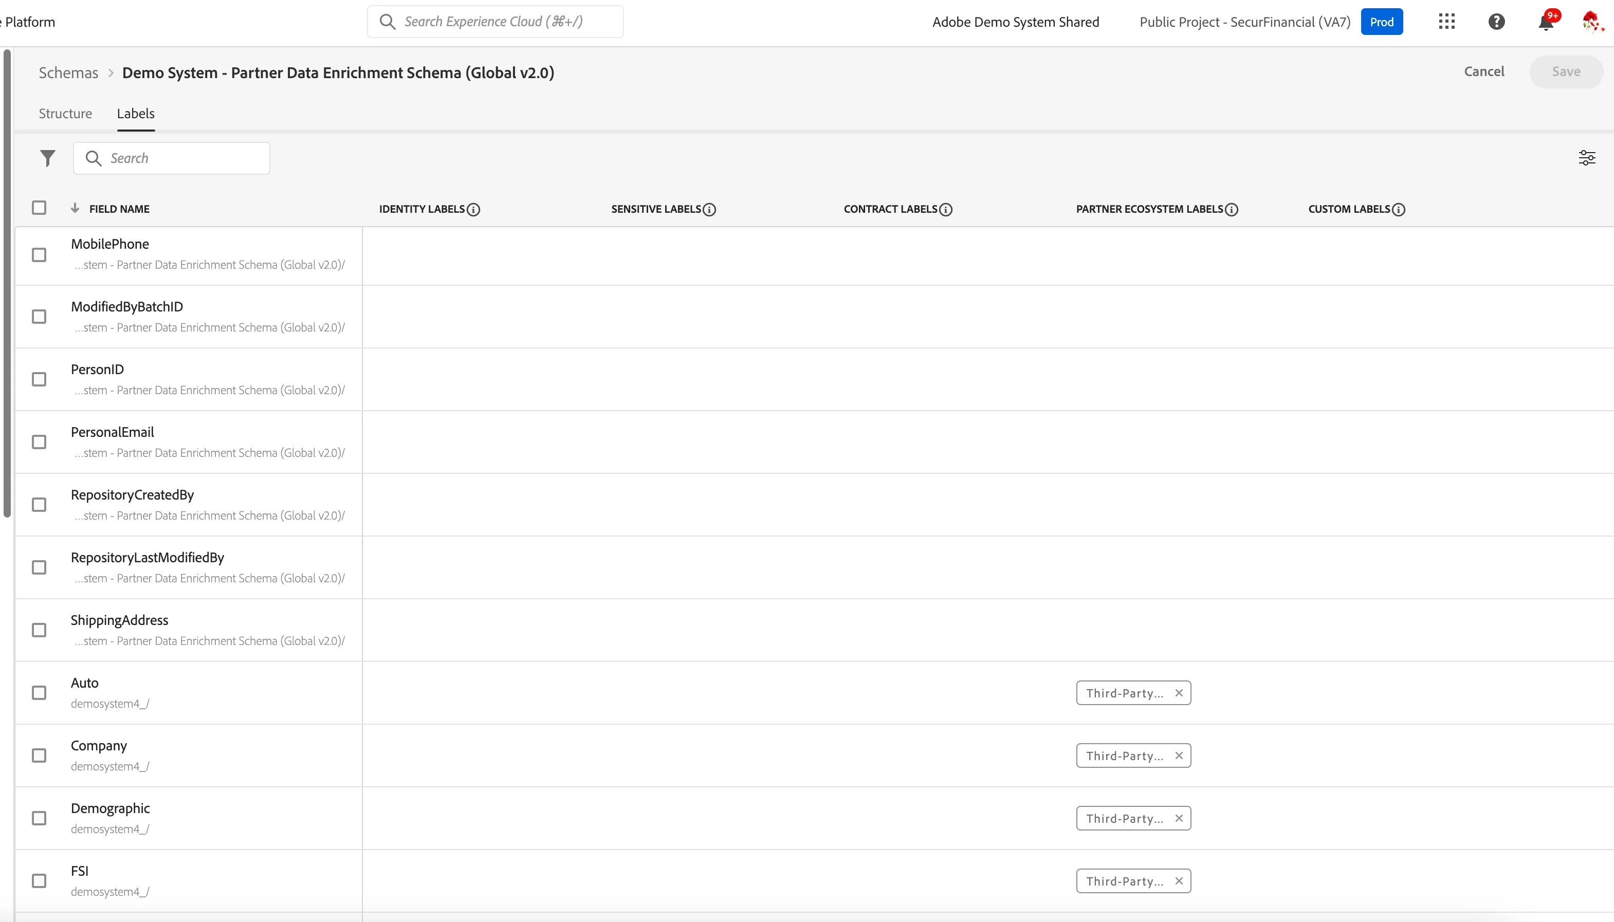Switch to the Structure tab
The width and height of the screenshot is (1614, 922).
[x=65, y=114]
